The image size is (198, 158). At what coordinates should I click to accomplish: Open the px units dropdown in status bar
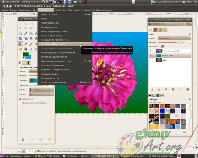[x=21, y=151]
